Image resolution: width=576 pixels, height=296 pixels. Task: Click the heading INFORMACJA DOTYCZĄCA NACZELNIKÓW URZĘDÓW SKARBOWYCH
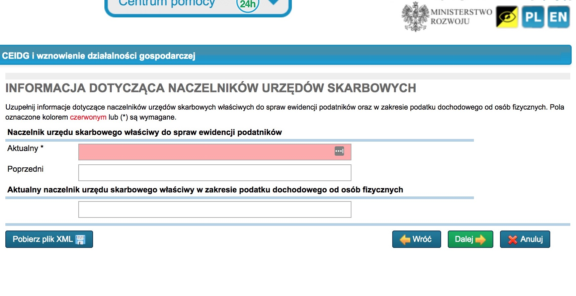211,88
